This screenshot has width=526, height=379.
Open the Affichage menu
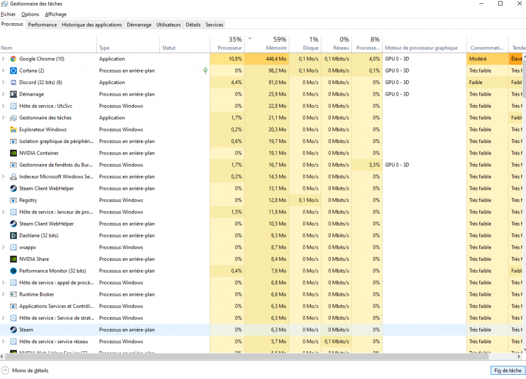(x=56, y=14)
